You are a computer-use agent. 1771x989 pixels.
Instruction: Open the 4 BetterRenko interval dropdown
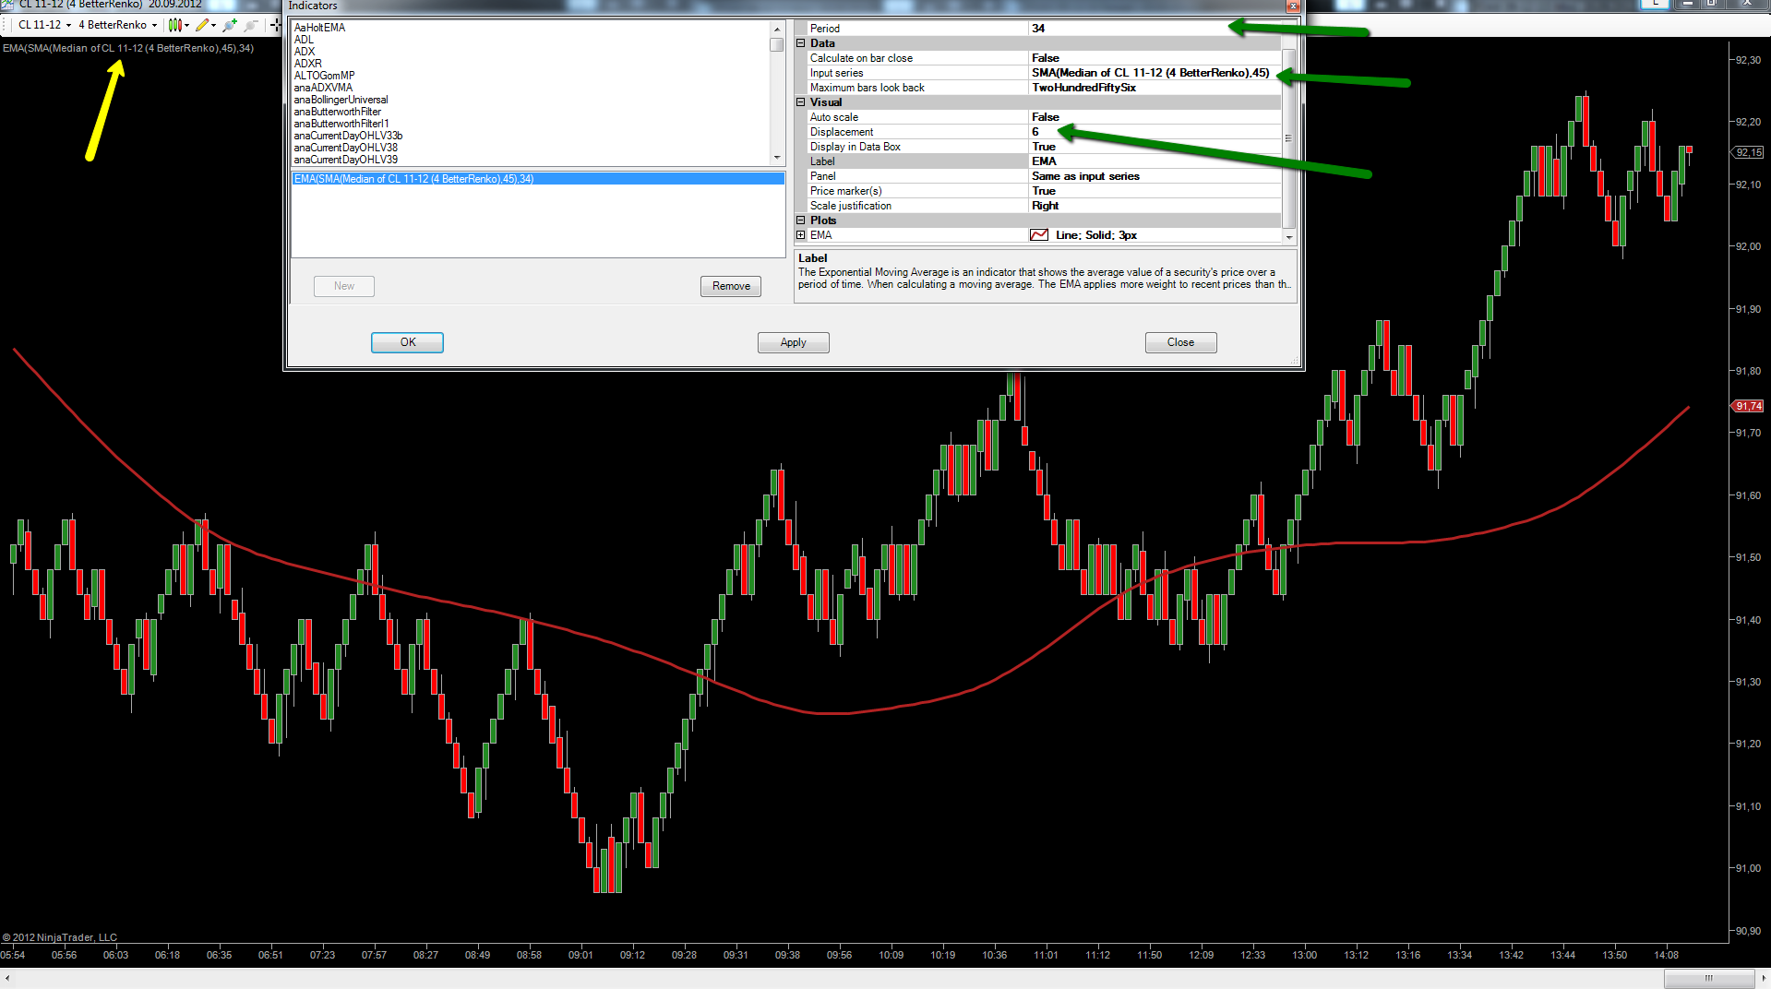click(x=117, y=25)
